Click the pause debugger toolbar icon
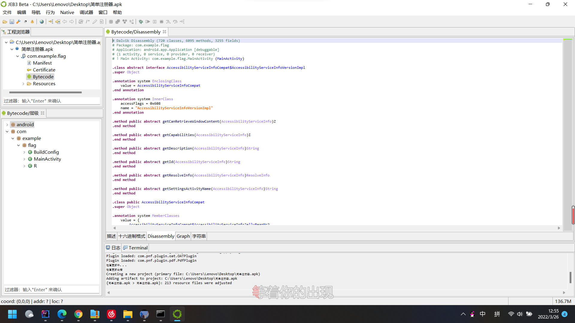This screenshot has height=323, width=575. pos(155,22)
